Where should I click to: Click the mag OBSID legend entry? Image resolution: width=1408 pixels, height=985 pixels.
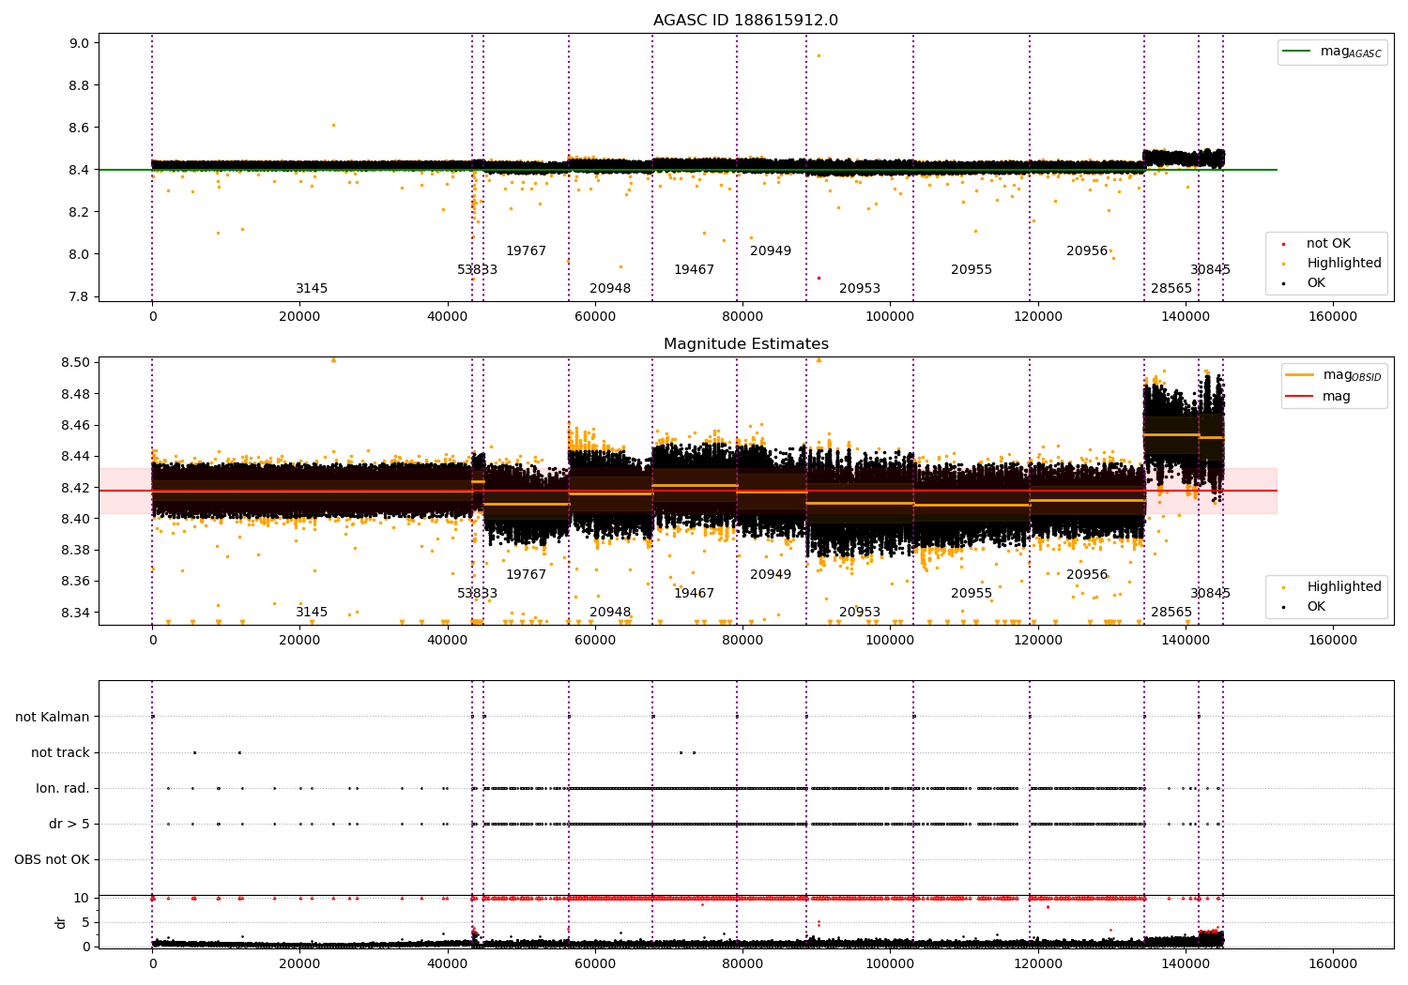(x=1332, y=375)
